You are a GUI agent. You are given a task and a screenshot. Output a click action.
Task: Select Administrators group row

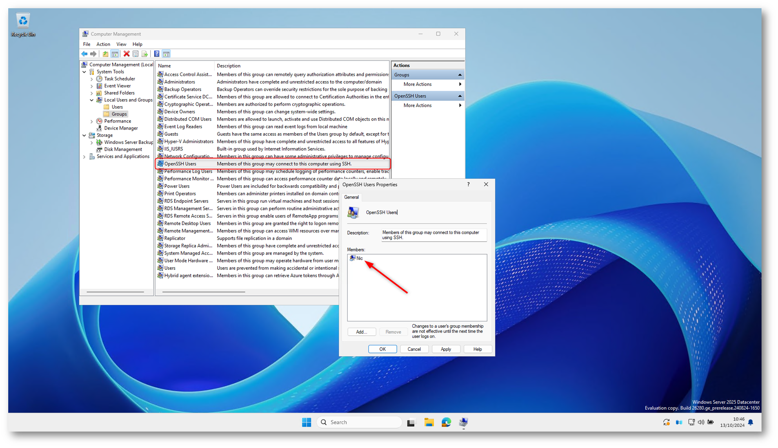[x=273, y=82]
